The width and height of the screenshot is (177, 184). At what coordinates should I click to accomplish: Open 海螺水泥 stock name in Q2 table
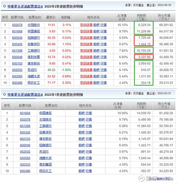coord(34,76)
